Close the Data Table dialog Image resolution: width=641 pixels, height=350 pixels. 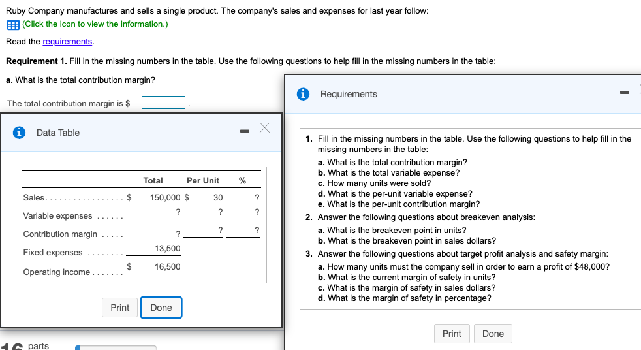(x=265, y=128)
